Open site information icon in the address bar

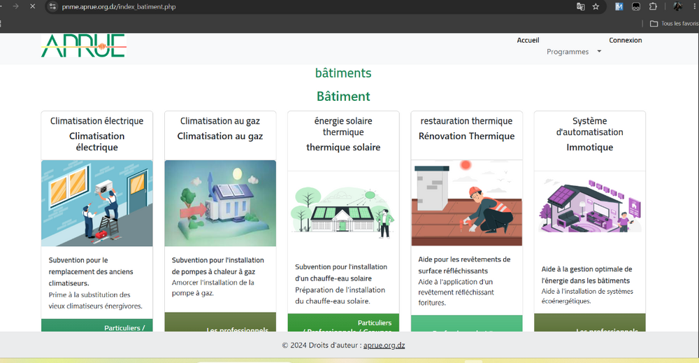point(52,7)
